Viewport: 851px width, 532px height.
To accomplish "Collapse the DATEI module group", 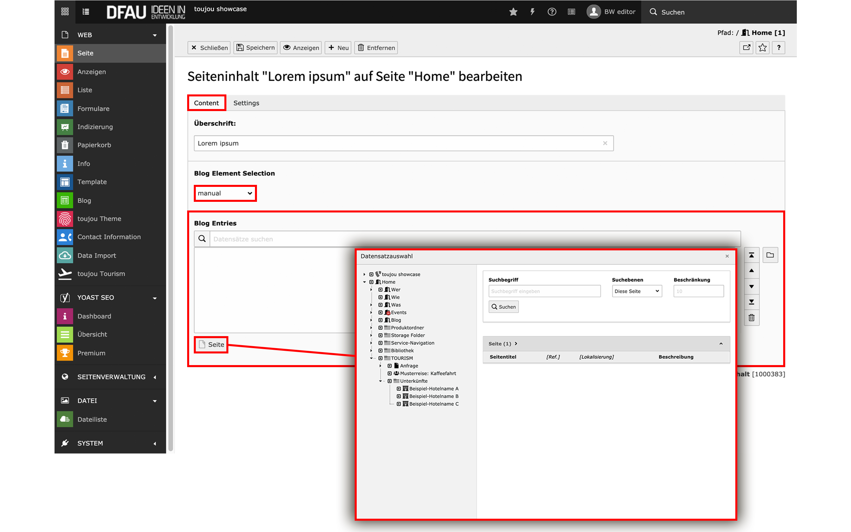I will 110,401.
